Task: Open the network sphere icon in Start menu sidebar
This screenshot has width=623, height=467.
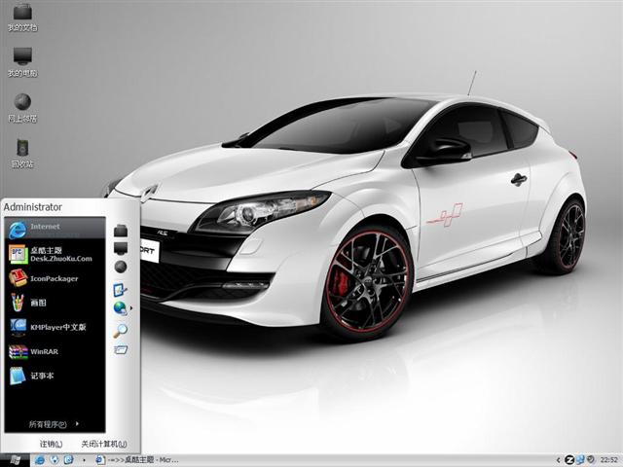Action: [x=121, y=267]
